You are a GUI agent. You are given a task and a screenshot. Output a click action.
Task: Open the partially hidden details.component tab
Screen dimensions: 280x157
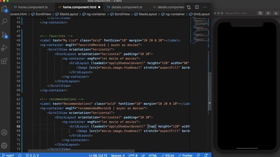[x=169, y=7]
